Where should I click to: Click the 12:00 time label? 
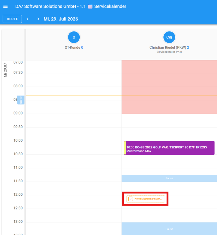point(18,195)
